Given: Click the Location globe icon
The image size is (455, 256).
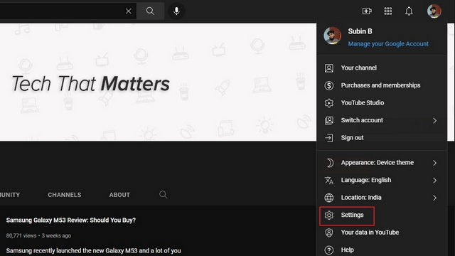Looking at the screenshot, I should coord(328,198).
